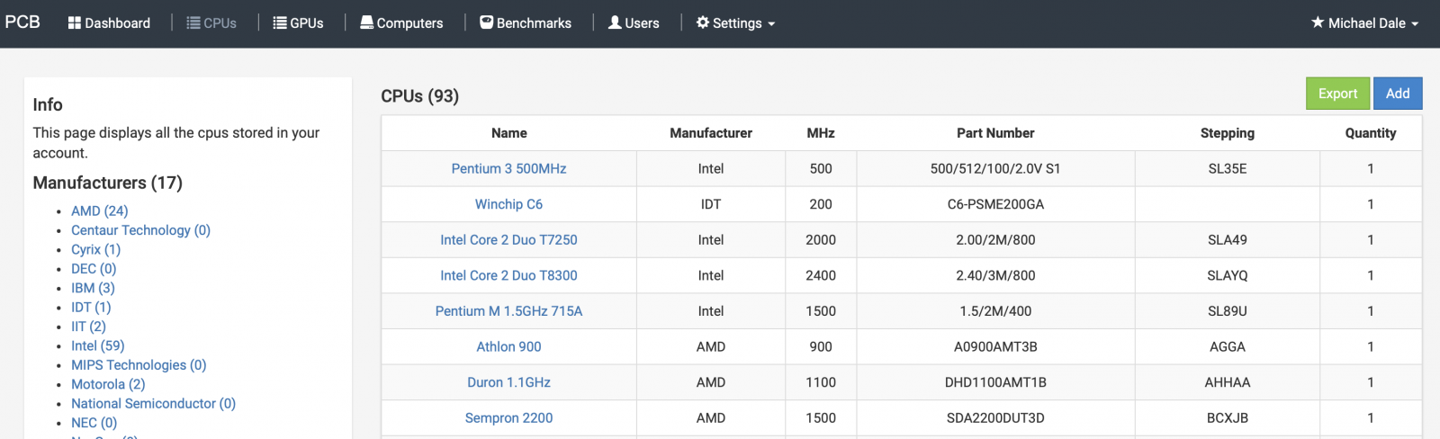The image size is (1440, 439).
Task: Open the Winchip C6 entry
Action: point(508,204)
